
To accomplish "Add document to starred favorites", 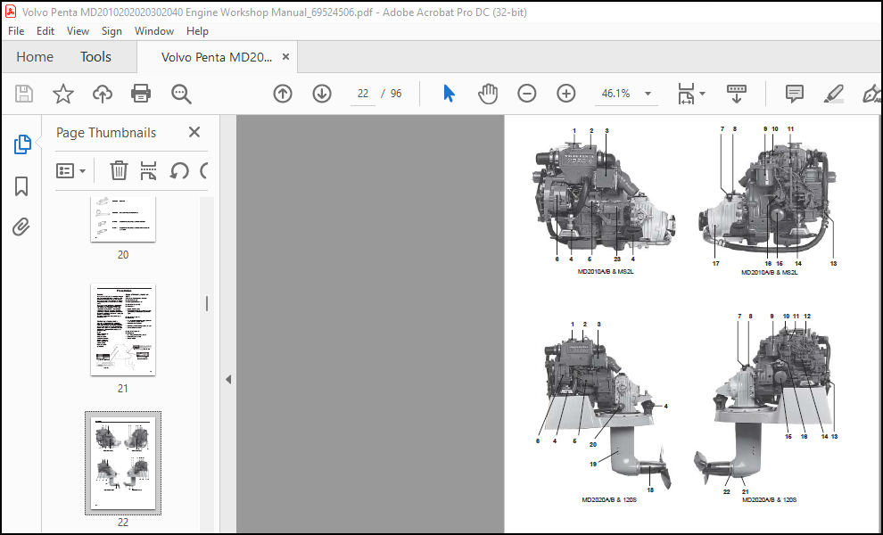I will click(63, 94).
